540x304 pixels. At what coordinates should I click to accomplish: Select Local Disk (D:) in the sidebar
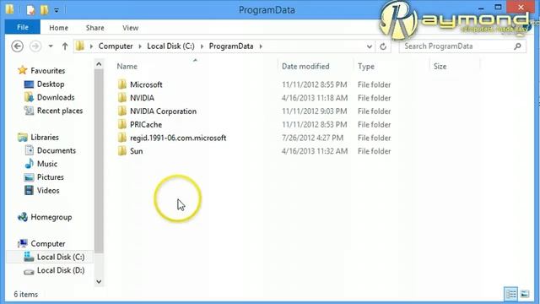pos(61,270)
